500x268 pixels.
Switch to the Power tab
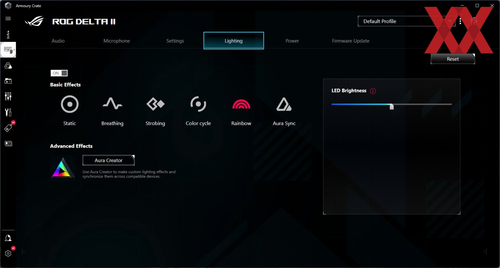coord(292,41)
